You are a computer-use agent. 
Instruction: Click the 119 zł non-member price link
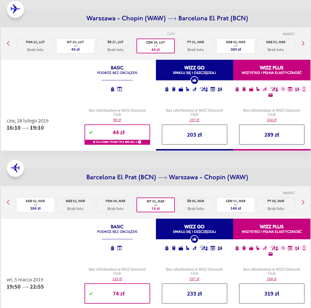pos(117,279)
